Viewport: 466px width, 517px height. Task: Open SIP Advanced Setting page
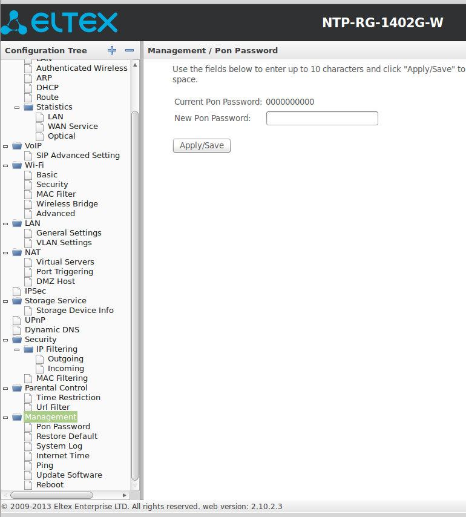(78, 156)
